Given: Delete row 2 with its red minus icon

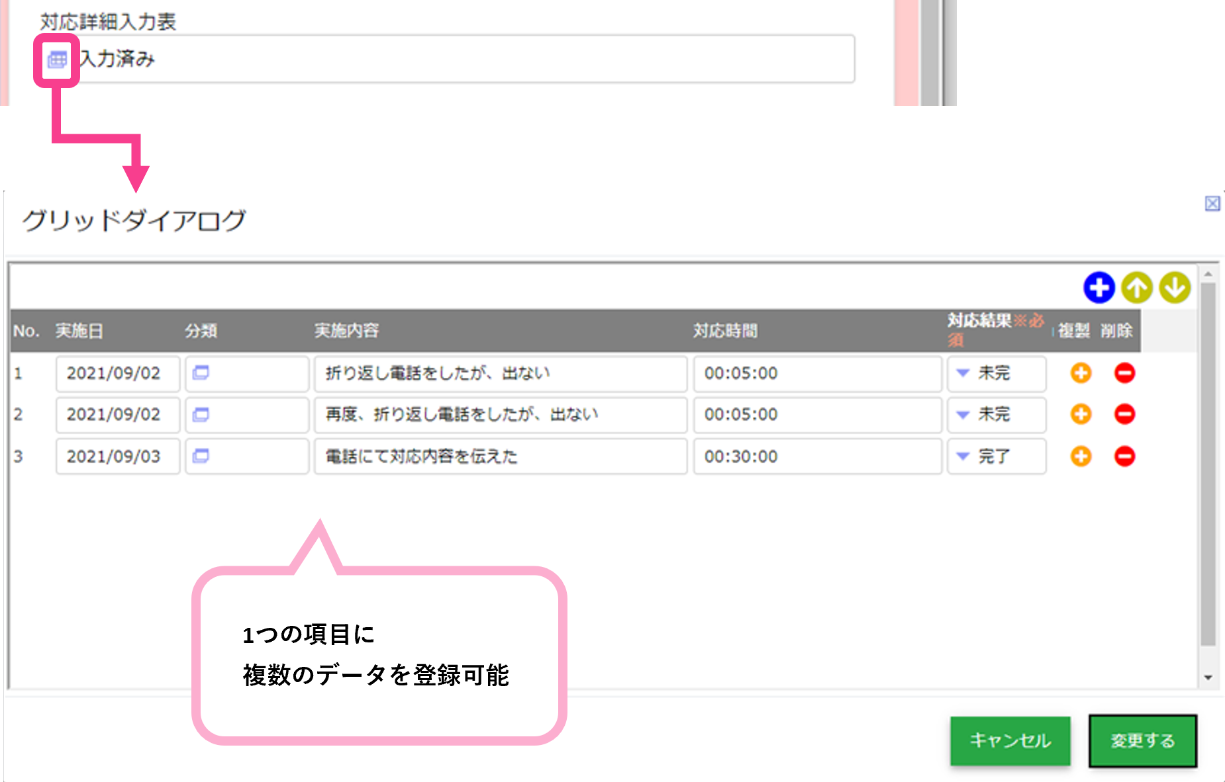Looking at the screenshot, I should pyautogui.click(x=1124, y=414).
